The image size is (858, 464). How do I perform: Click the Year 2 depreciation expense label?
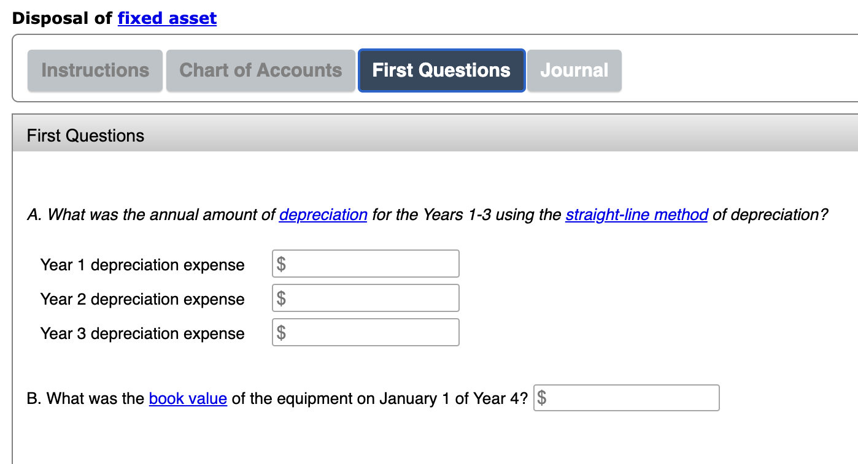pos(142,299)
